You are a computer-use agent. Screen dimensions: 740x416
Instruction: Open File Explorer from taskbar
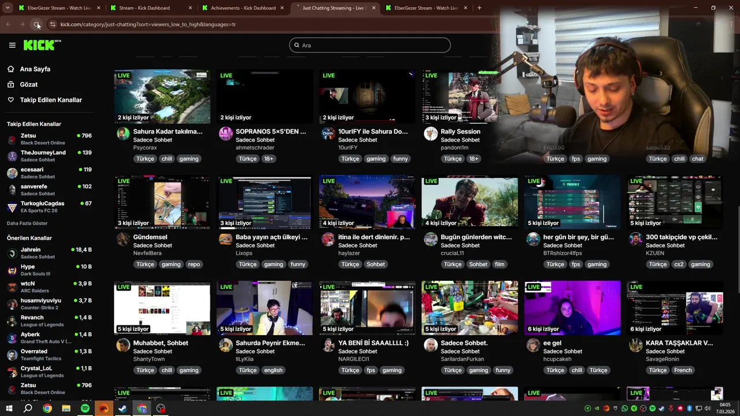click(x=66, y=408)
